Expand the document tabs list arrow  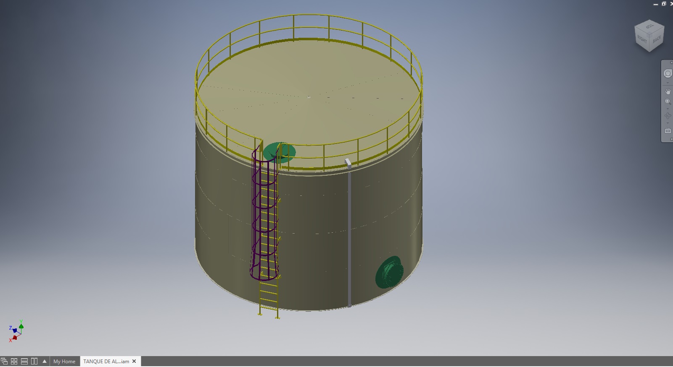pos(45,361)
